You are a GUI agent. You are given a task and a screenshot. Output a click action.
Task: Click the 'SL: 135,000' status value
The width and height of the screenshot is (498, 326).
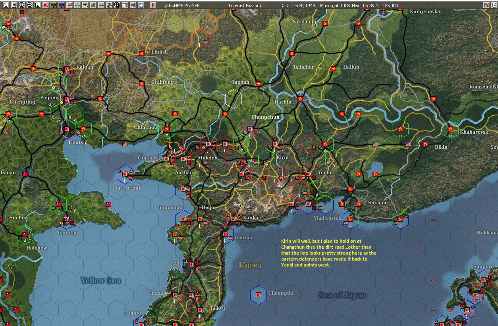tap(387, 6)
